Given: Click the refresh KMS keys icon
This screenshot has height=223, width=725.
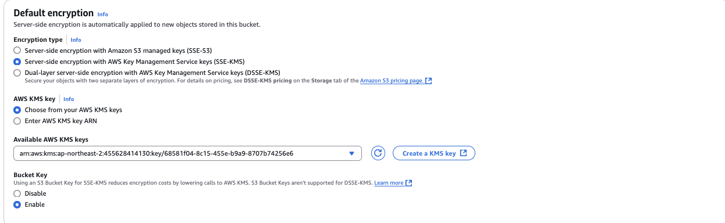Looking at the screenshot, I should click(x=378, y=153).
